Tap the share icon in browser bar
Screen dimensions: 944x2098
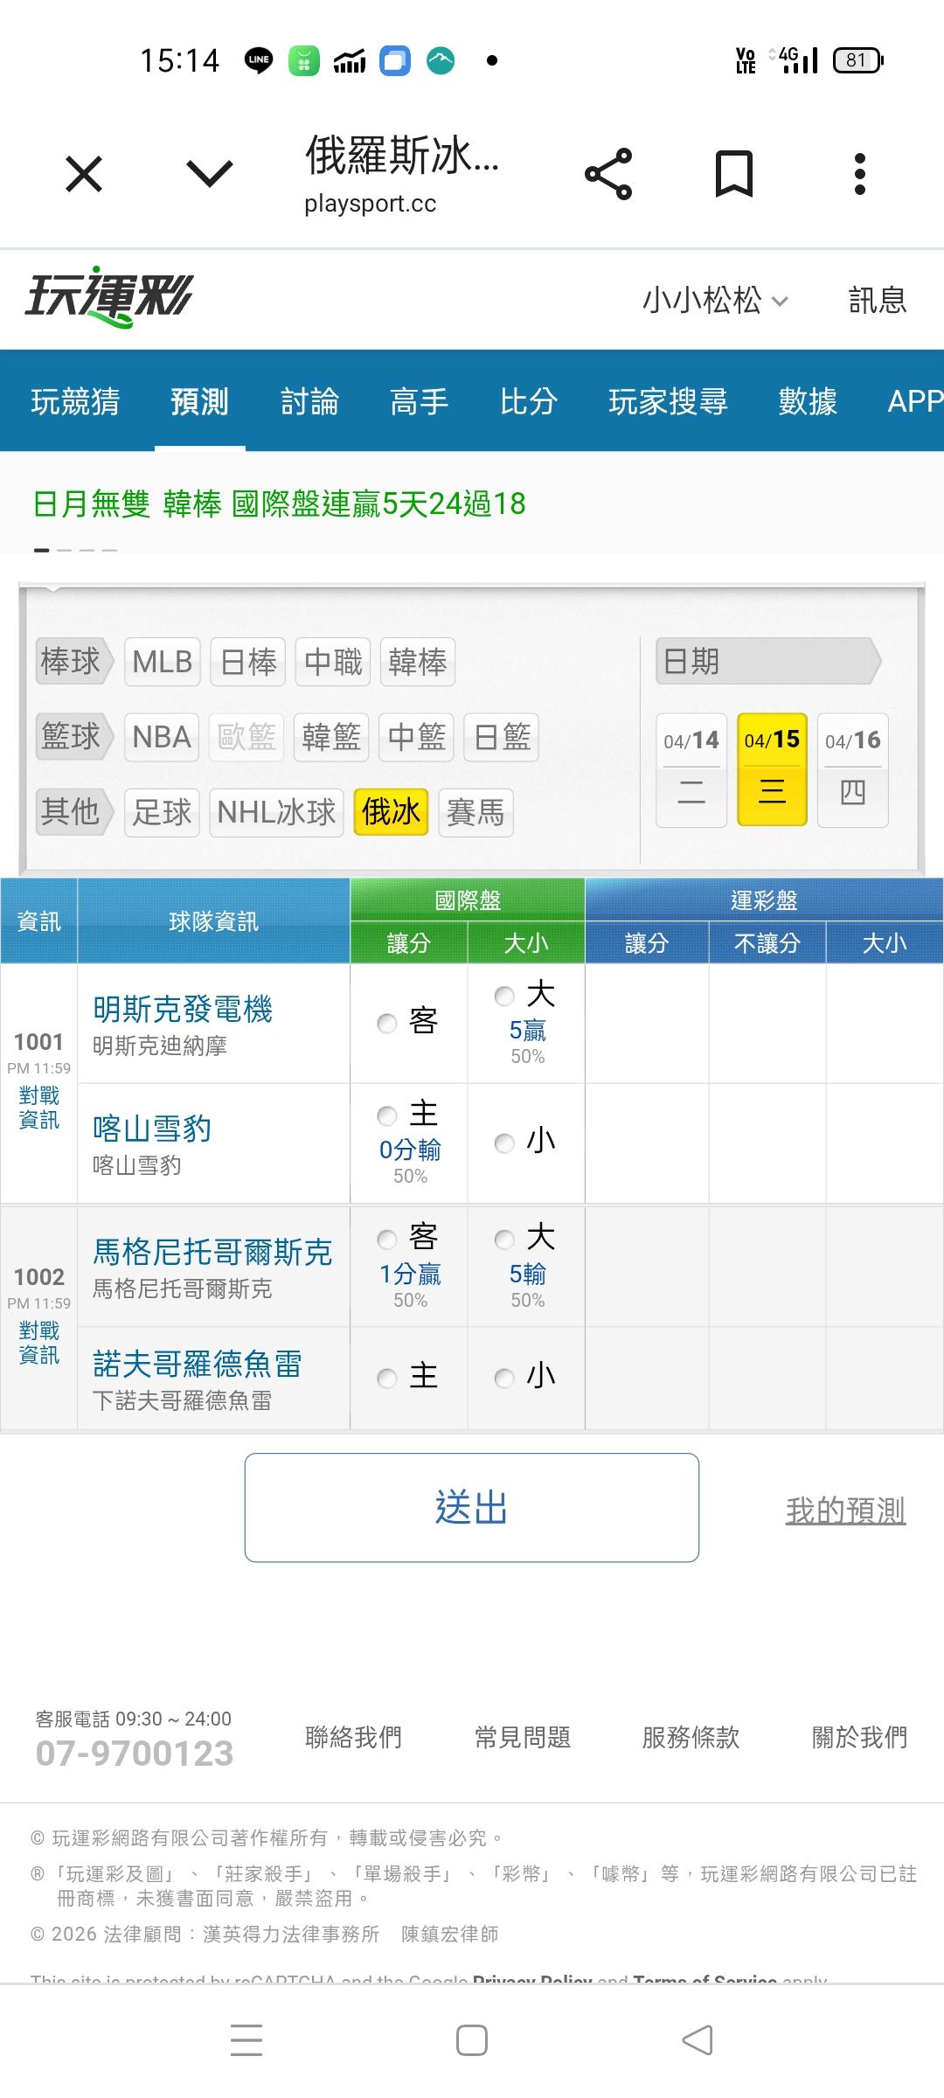pos(608,174)
